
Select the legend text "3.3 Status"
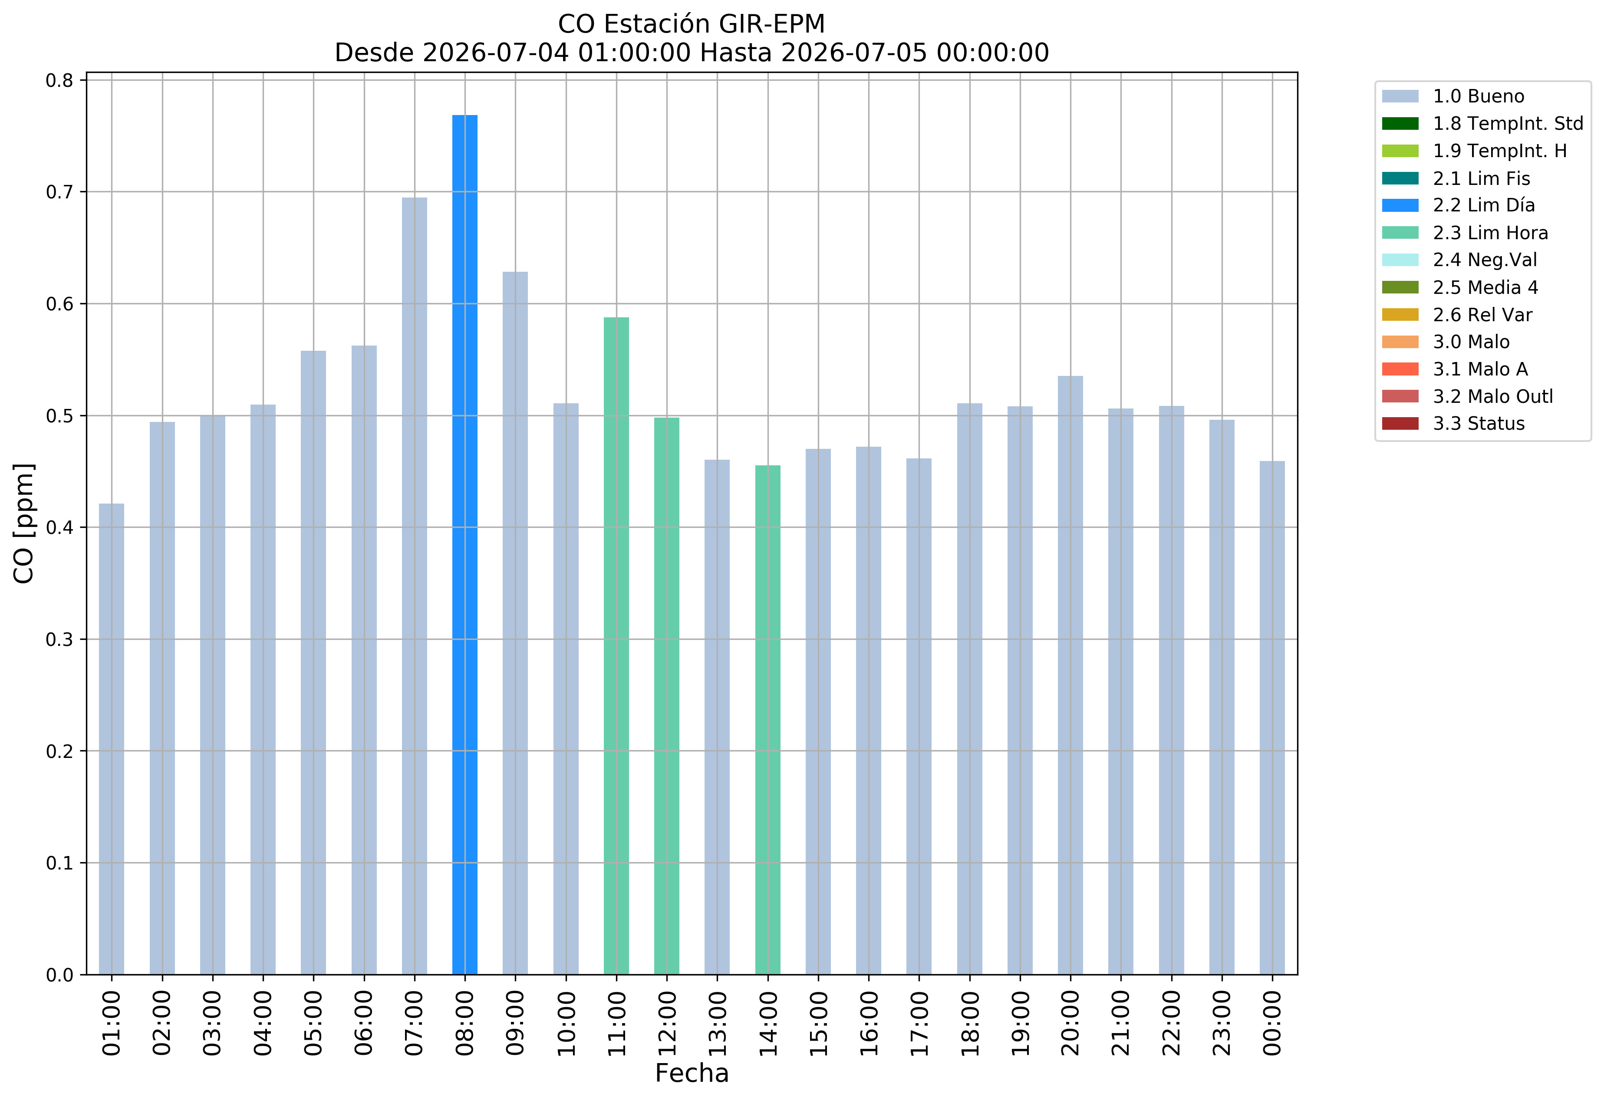point(1479,424)
